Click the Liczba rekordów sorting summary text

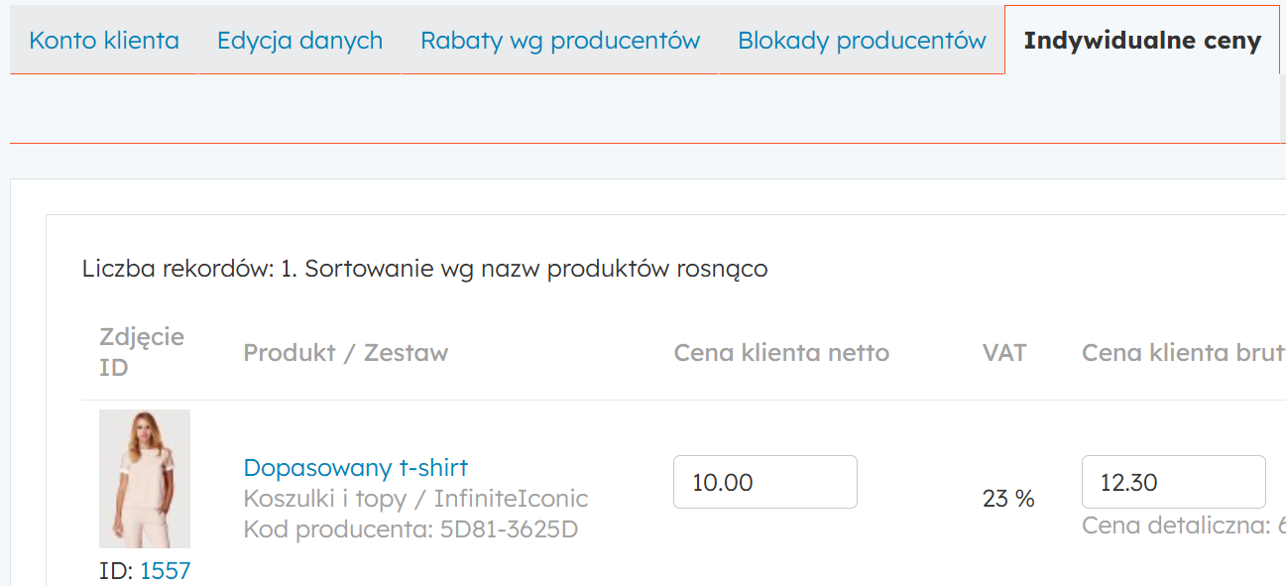click(x=424, y=269)
